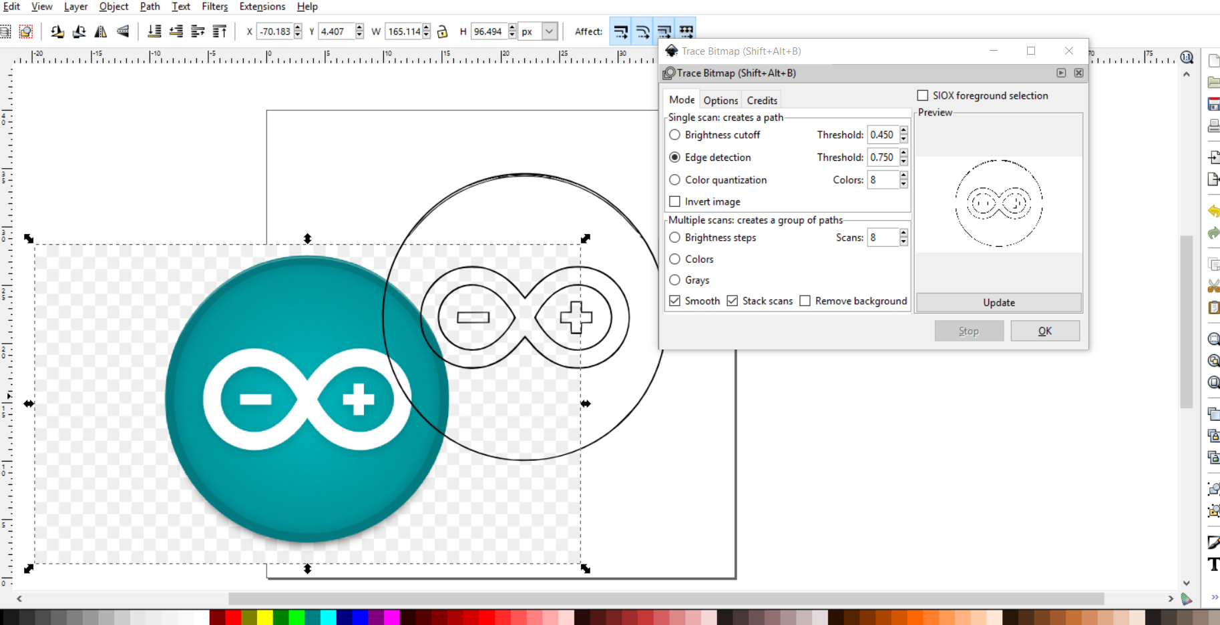Flip selected object vertically
This screenshot has height=625, width=1220.
pyautogui.click(x=123, y=31)
